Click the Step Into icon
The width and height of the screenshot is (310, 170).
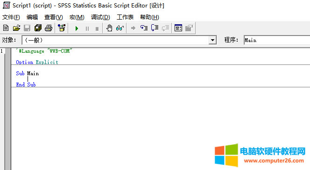tap(144, 28)
